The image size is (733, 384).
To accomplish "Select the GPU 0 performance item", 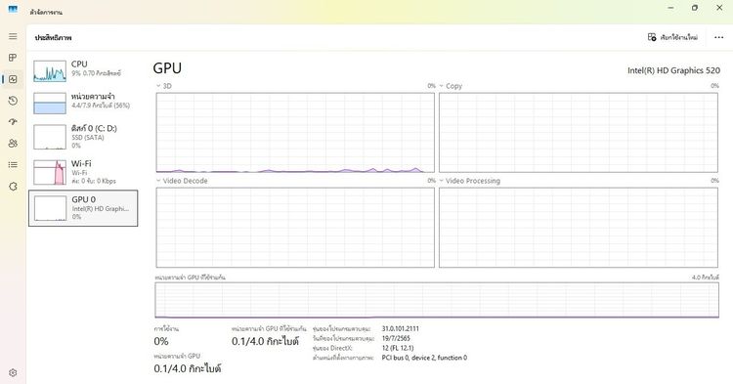I will (83, 208).
